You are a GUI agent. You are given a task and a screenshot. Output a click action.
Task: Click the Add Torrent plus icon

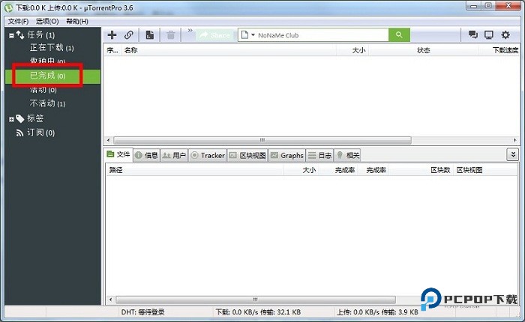pyautogui.click(x=112, y=34)
